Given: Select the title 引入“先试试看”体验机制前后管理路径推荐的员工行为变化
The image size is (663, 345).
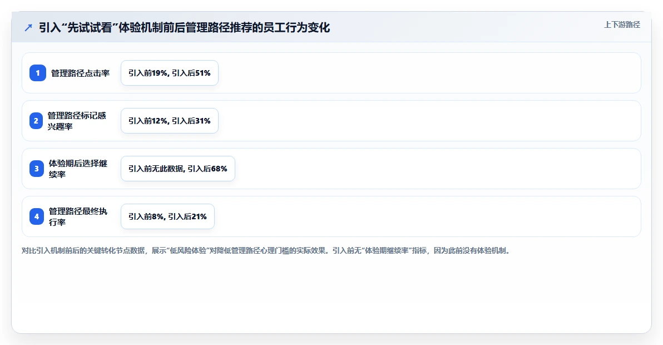Looking at the screenshot, I should click(x=184, y=27).
